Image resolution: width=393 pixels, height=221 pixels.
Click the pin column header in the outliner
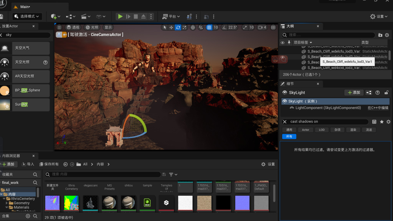289,42
